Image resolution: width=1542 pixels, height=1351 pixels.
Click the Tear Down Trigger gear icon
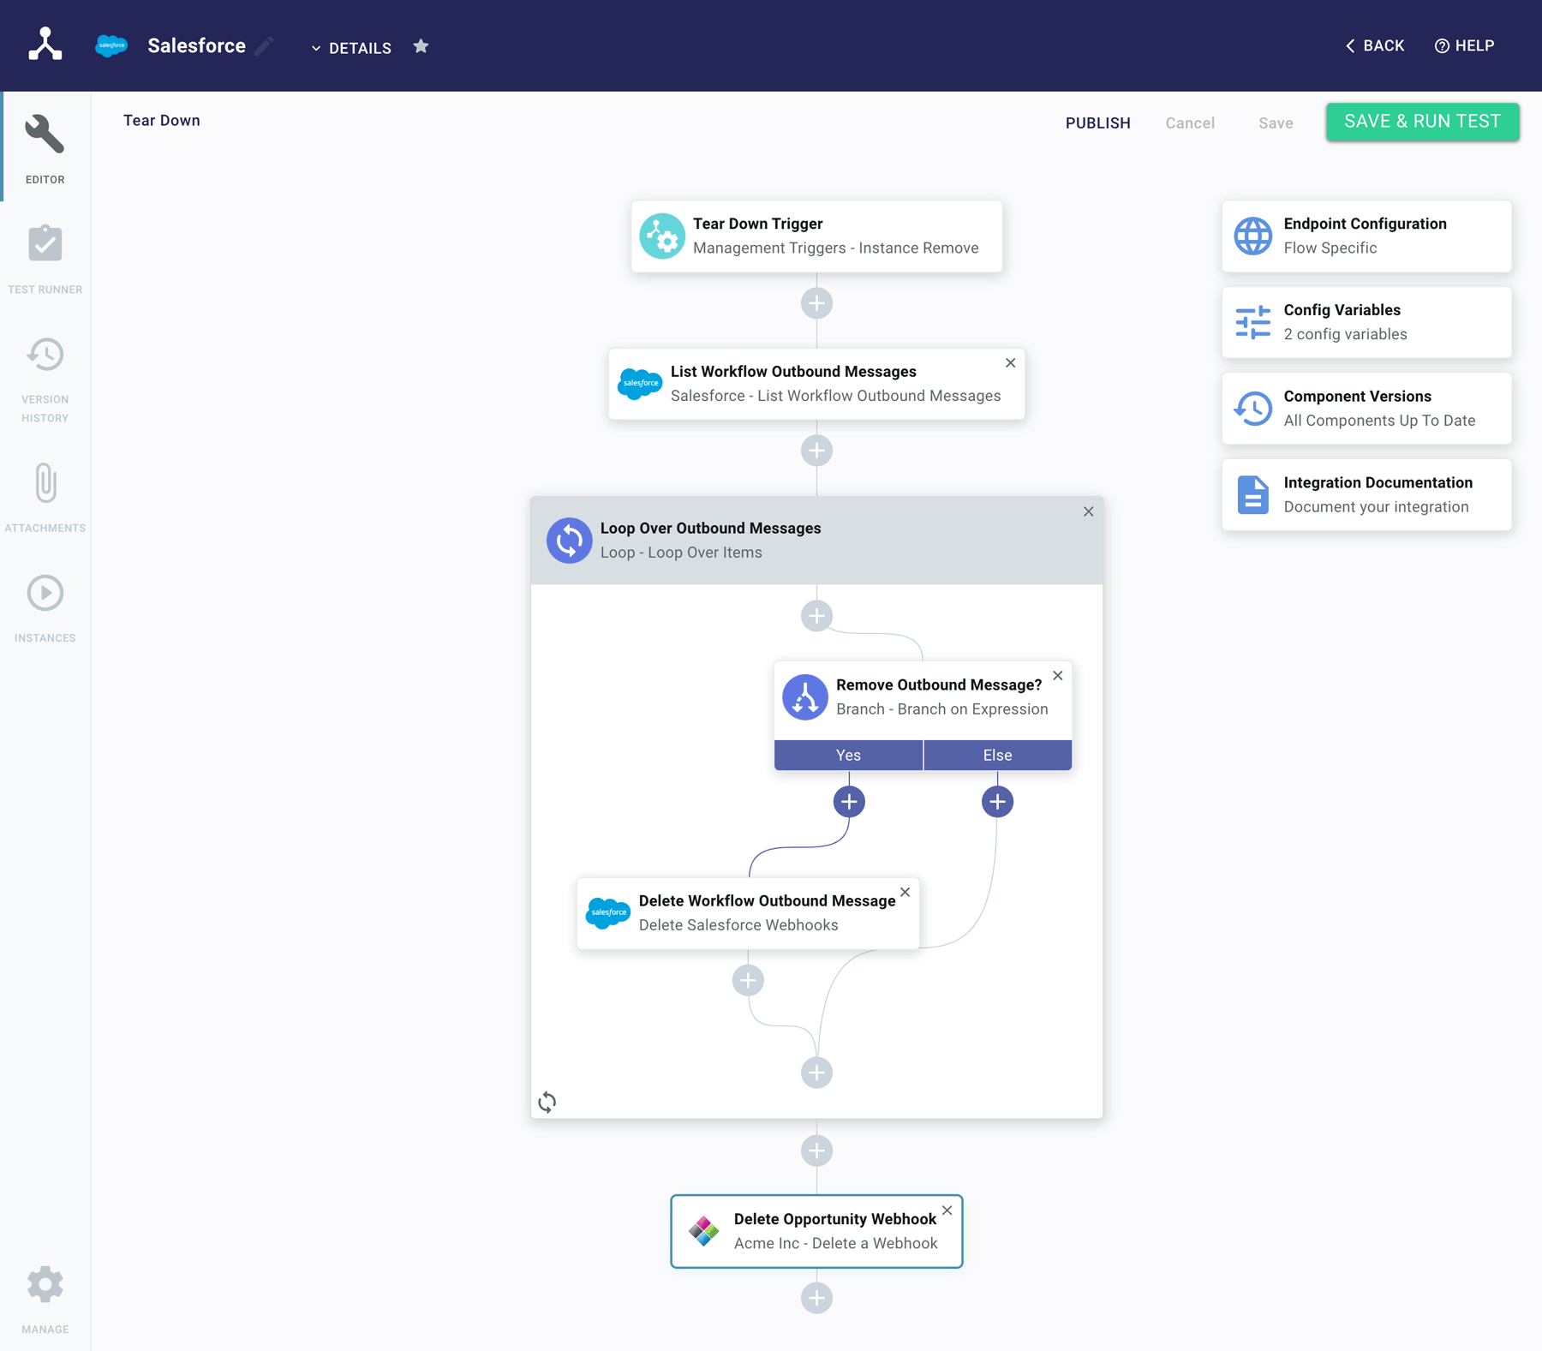click(662, 236)
